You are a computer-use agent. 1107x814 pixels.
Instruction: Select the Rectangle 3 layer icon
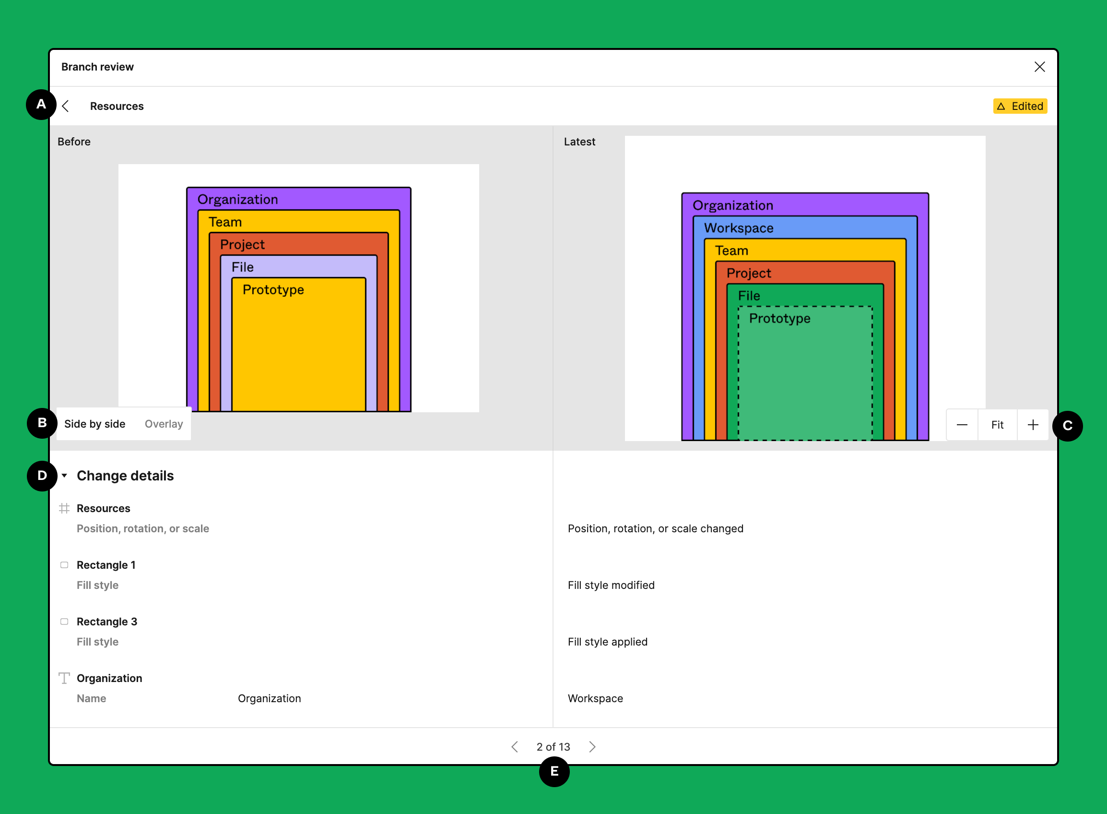[64, 622]
